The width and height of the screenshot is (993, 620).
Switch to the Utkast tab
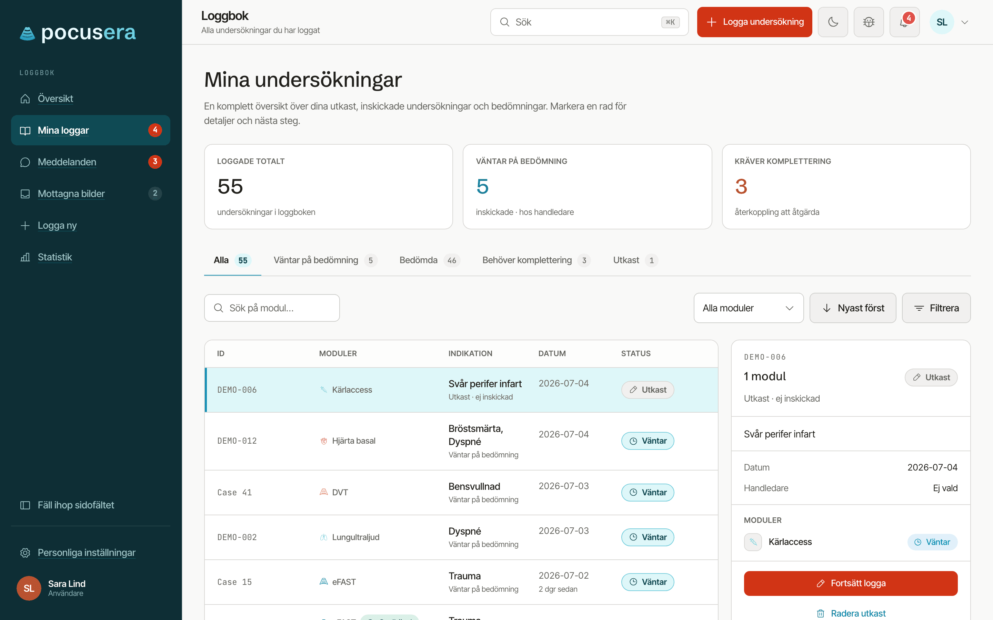(635, 260)
